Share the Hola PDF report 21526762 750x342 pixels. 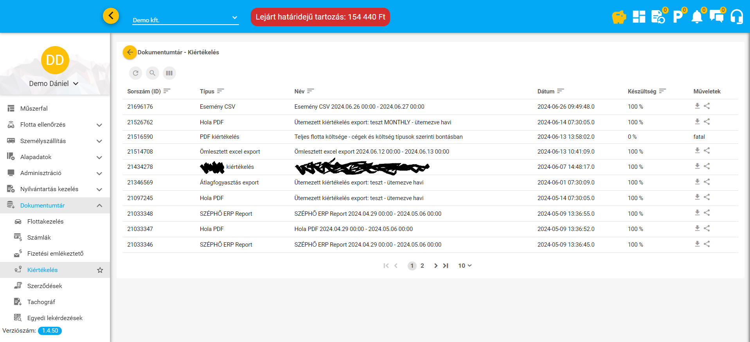[707, 122]
